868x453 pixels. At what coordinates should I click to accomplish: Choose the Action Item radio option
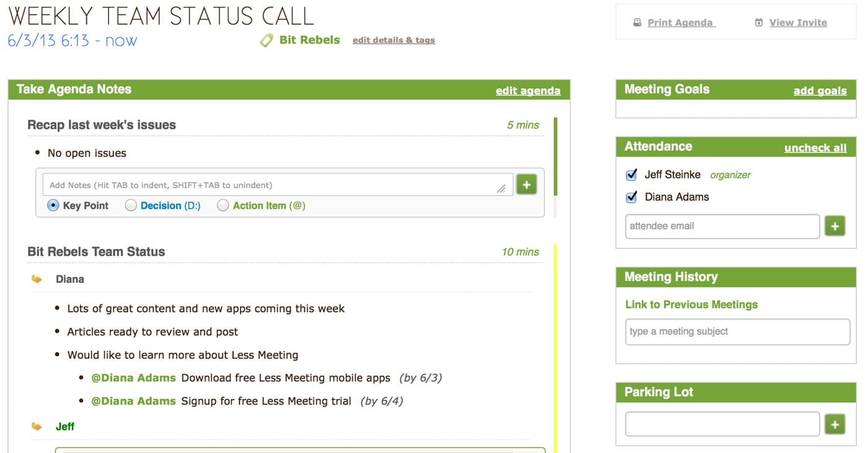[x=223, y=206]
